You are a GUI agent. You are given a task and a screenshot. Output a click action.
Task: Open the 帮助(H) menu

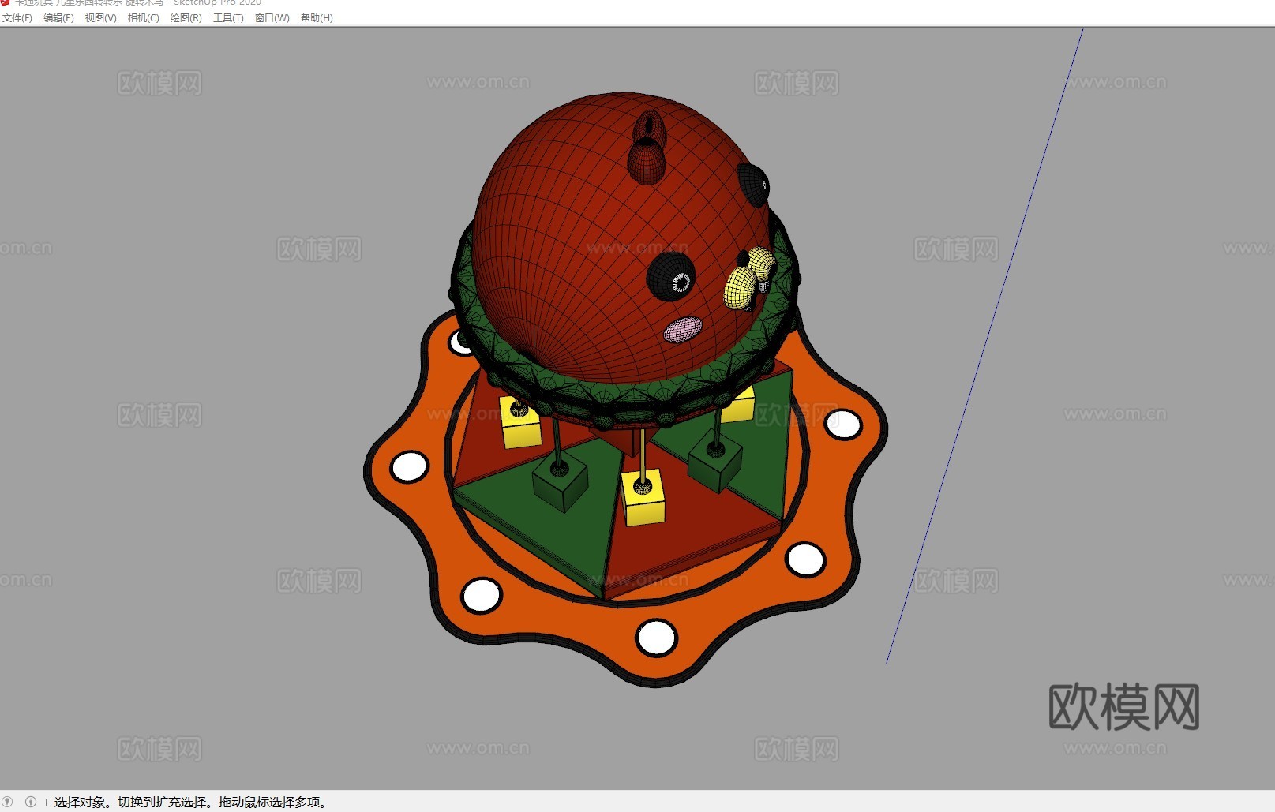[317, 18]
